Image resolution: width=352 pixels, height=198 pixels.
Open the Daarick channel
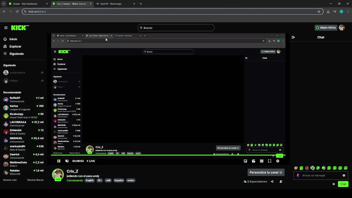click(23, 156)
